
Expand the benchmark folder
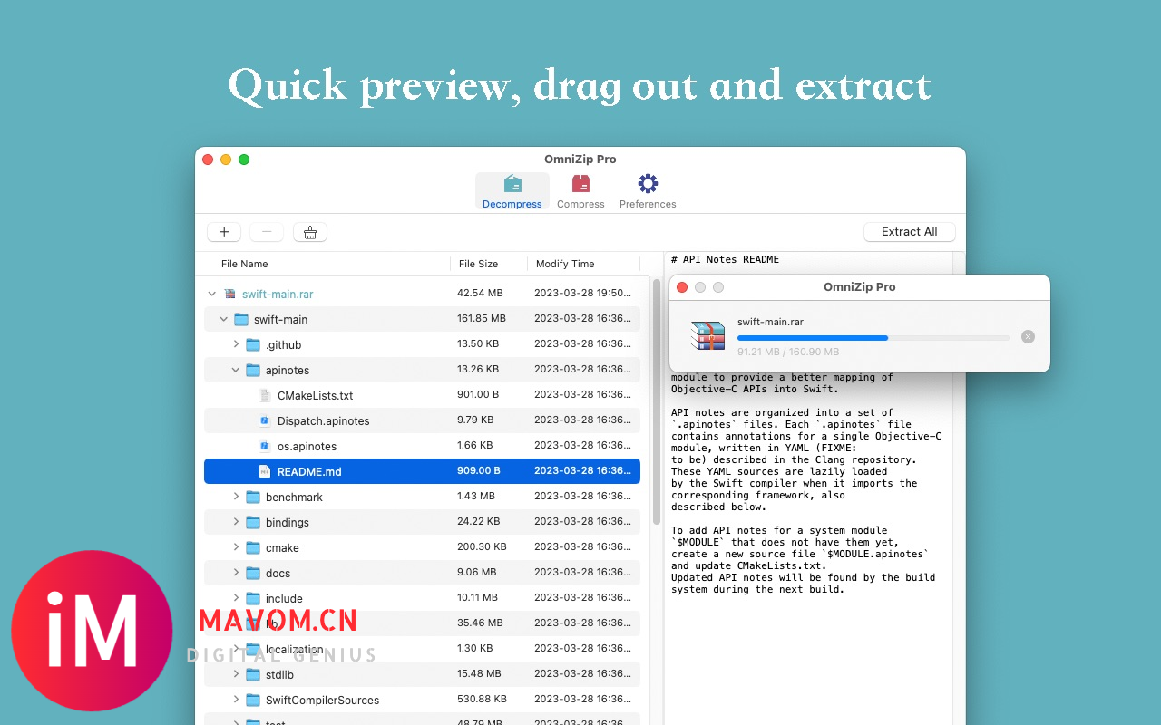[x=236, y=497]
